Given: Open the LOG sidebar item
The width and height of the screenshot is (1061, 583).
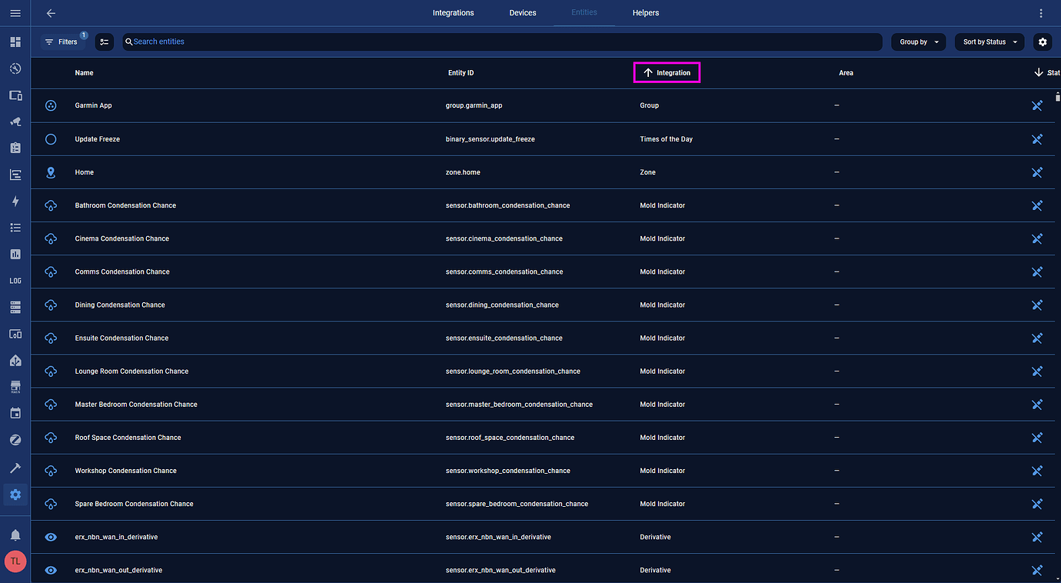Looking at the screenshot, I should tap(15, 281).
